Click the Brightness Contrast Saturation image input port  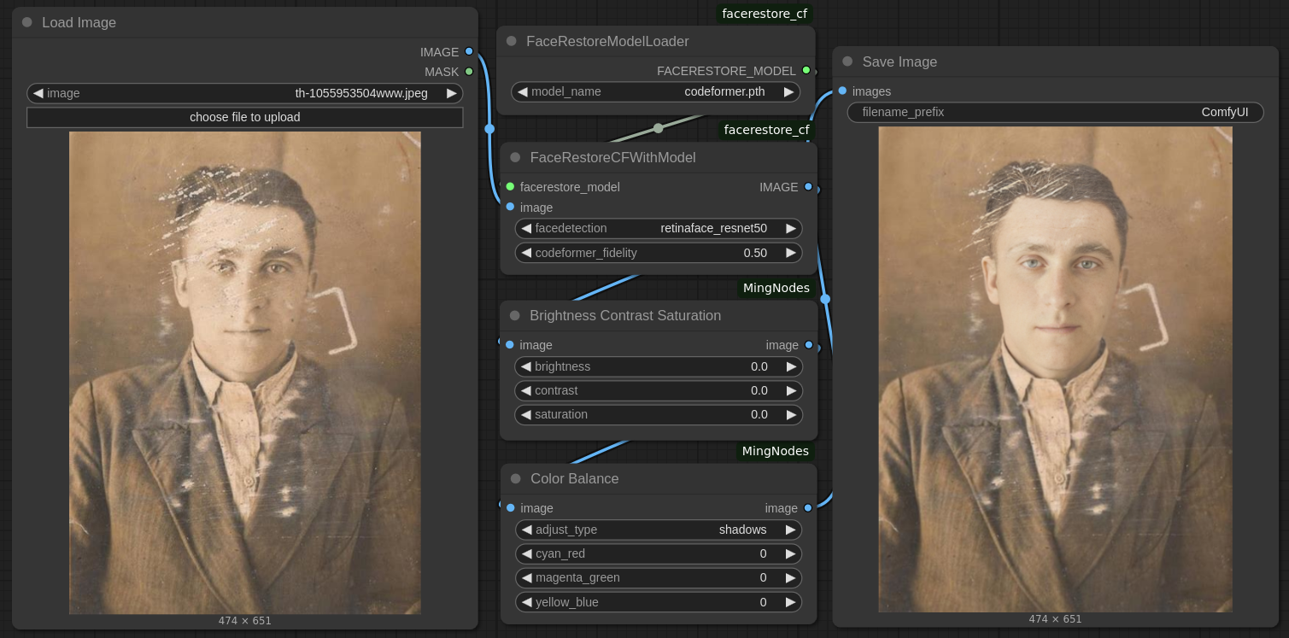click(510, 345)
